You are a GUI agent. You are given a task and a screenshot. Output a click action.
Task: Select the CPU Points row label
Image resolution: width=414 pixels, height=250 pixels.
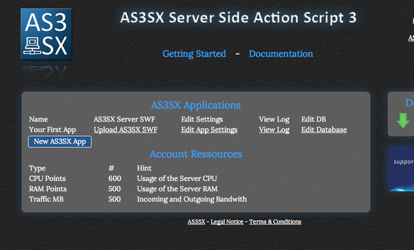47,178
